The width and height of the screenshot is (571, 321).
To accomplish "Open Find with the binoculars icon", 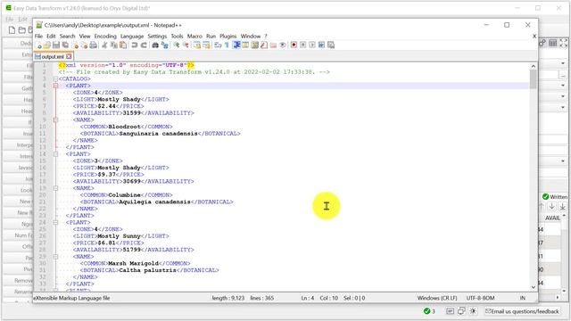I will click(155, 45).
